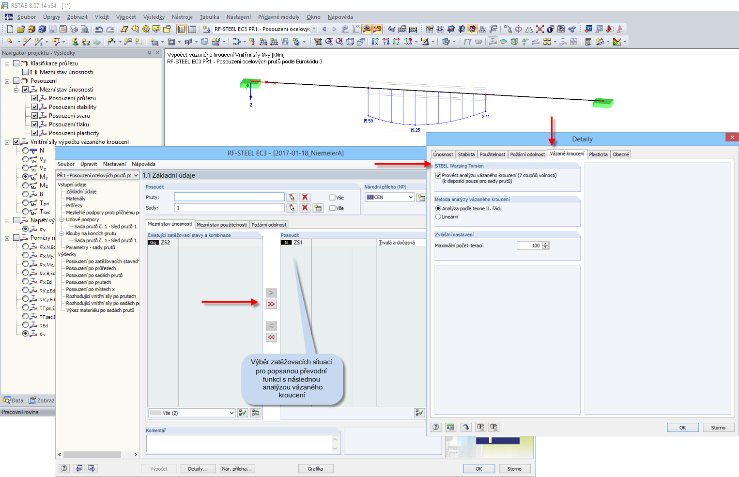Click the undo icon in main toolbar

coord(99,29)
